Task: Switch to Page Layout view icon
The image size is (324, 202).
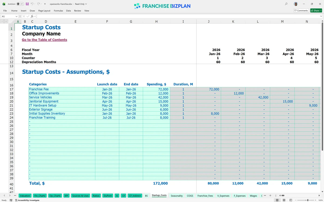Action: (x=284, y=200)
